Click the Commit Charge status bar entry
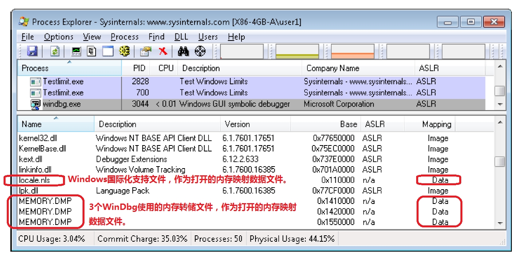Viewport: 525px width, 258px height. (142, 239)
